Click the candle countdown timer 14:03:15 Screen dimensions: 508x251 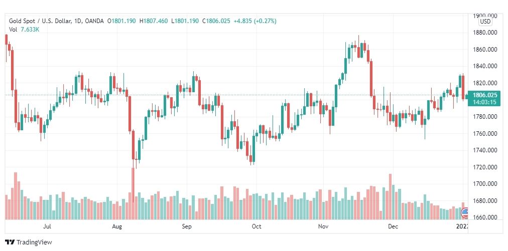click(x=484, y=102)
